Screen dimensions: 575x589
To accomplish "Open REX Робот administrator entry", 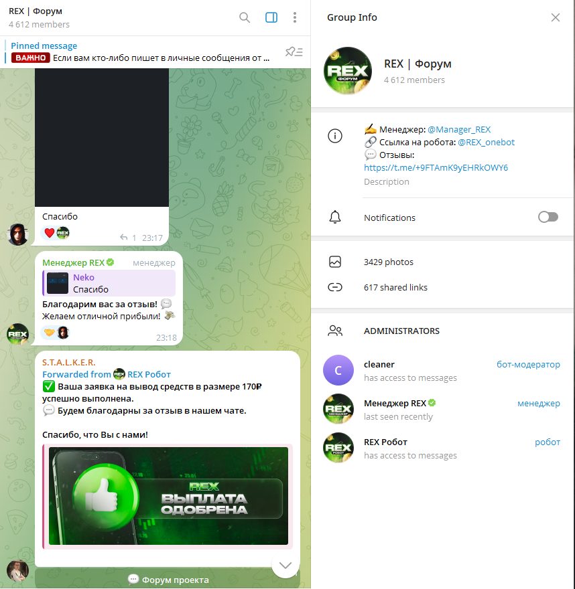I will coord(443,448).
